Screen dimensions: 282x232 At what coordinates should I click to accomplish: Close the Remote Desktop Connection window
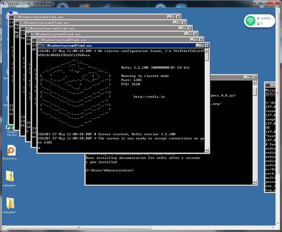[274, 3]
